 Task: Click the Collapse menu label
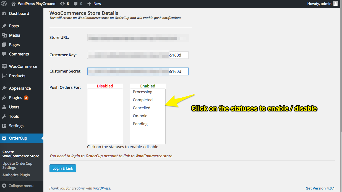click(x=21, y=186)
